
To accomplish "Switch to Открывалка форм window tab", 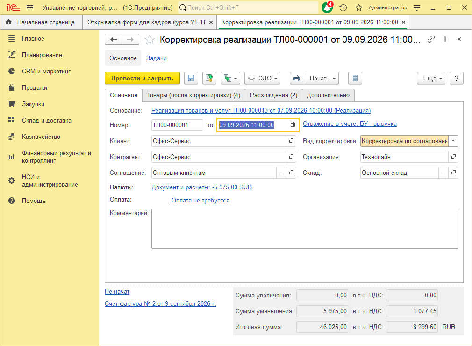I will point(146,22).
